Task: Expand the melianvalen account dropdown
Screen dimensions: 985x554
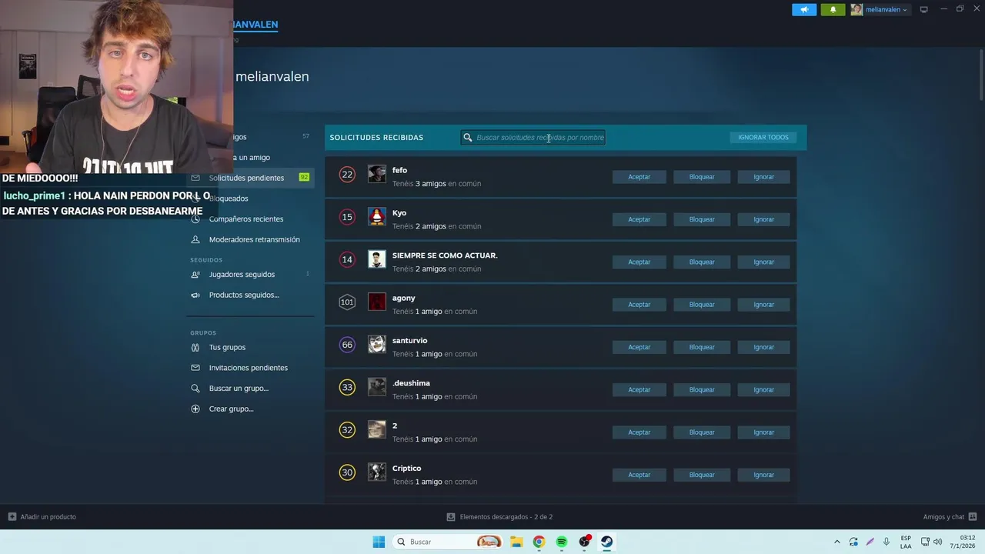Action: pyautogui.click(x=880, y=10)
